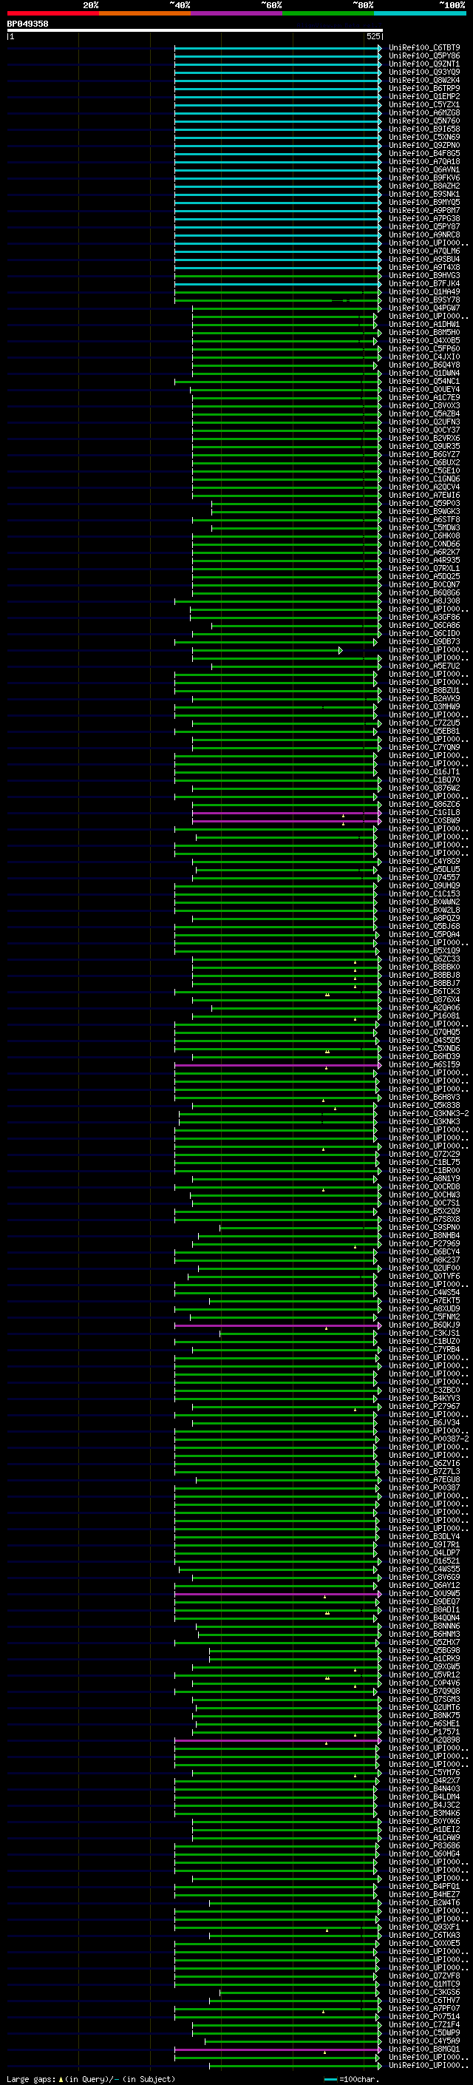This screenshot has width=473, height=2085.
Task: Select hit label UniRef100_B6TCK3
Action: (x=424, y=992)
